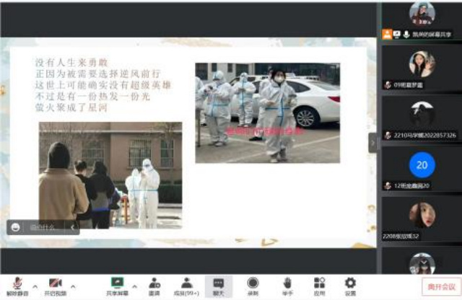Click the slide text line '萤火聚成了星河'
462x300 pixels.
(x=71, y=107)
